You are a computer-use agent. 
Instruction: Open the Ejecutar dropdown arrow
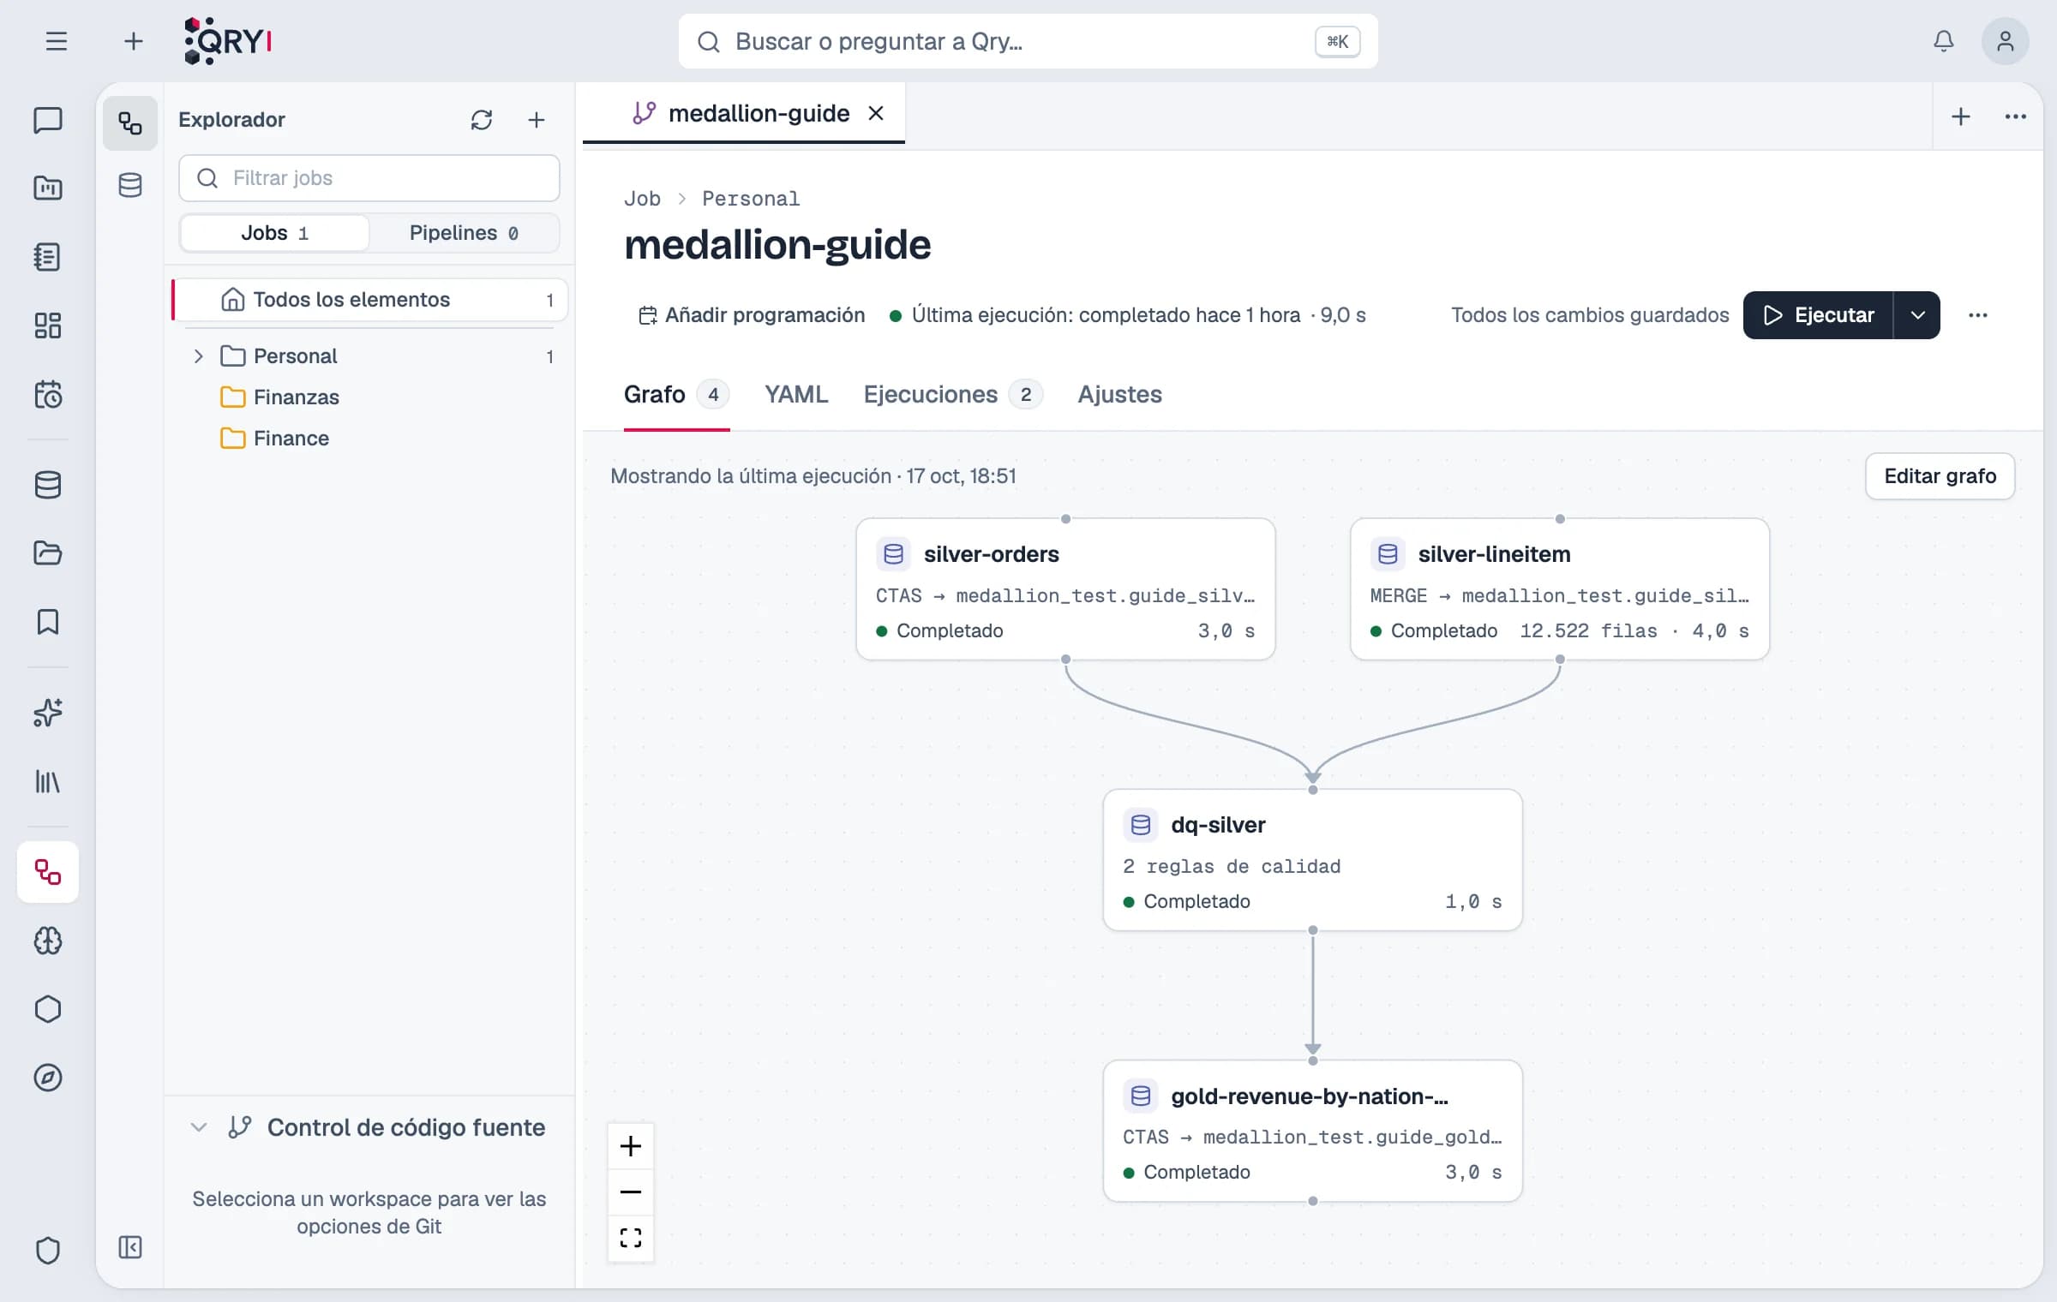[x=1918, y=315]
